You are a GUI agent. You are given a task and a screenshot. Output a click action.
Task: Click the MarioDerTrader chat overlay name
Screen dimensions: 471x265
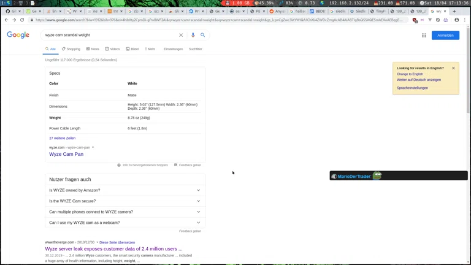coord(354,177)
